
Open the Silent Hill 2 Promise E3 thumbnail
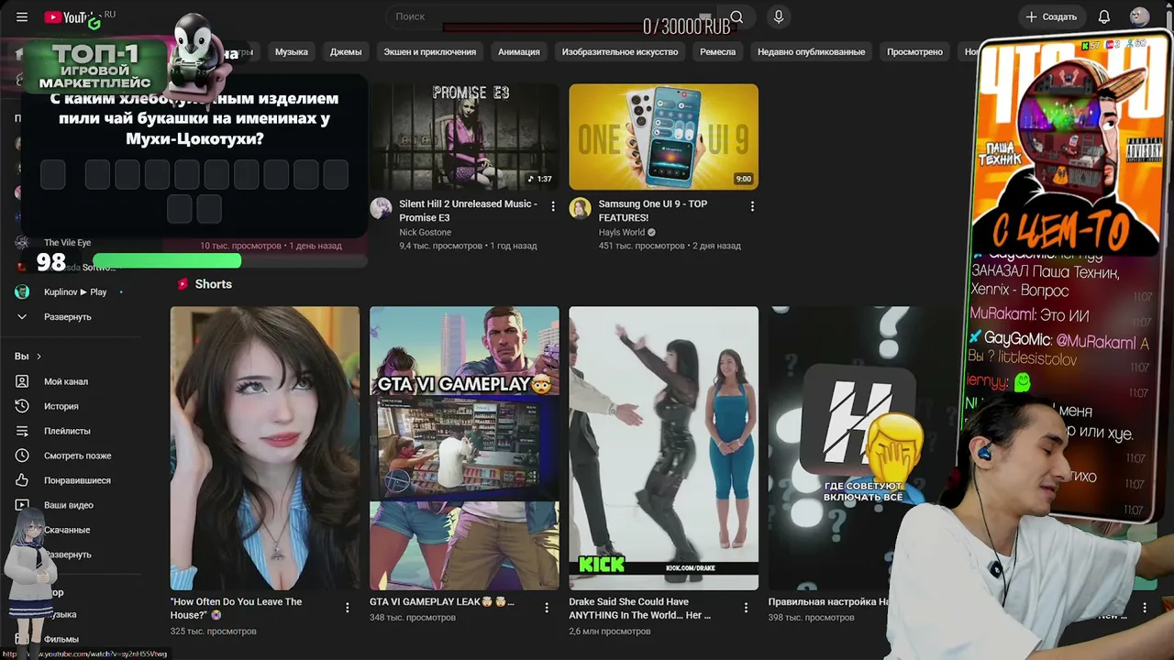click(464, 137)
